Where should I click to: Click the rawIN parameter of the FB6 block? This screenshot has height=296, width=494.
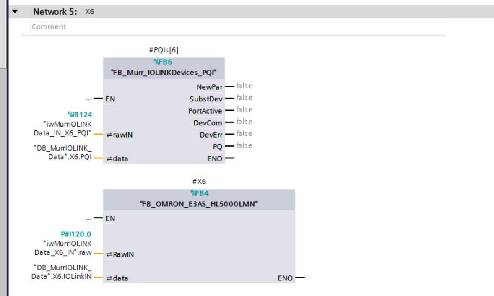click(120, 135)
